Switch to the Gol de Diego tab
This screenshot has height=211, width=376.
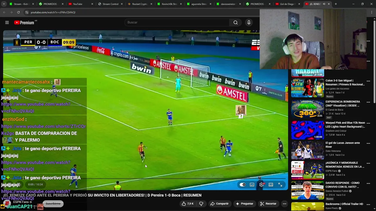click(287, 4)
